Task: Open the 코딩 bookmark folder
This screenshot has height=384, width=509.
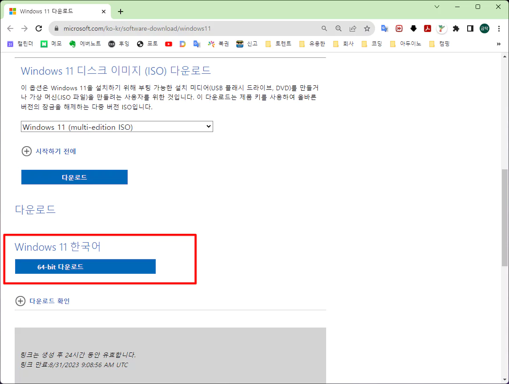Action: coord(372,44)
